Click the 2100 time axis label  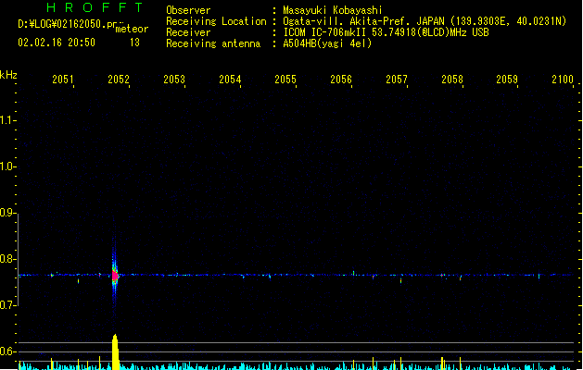click(x=563, y=79)
